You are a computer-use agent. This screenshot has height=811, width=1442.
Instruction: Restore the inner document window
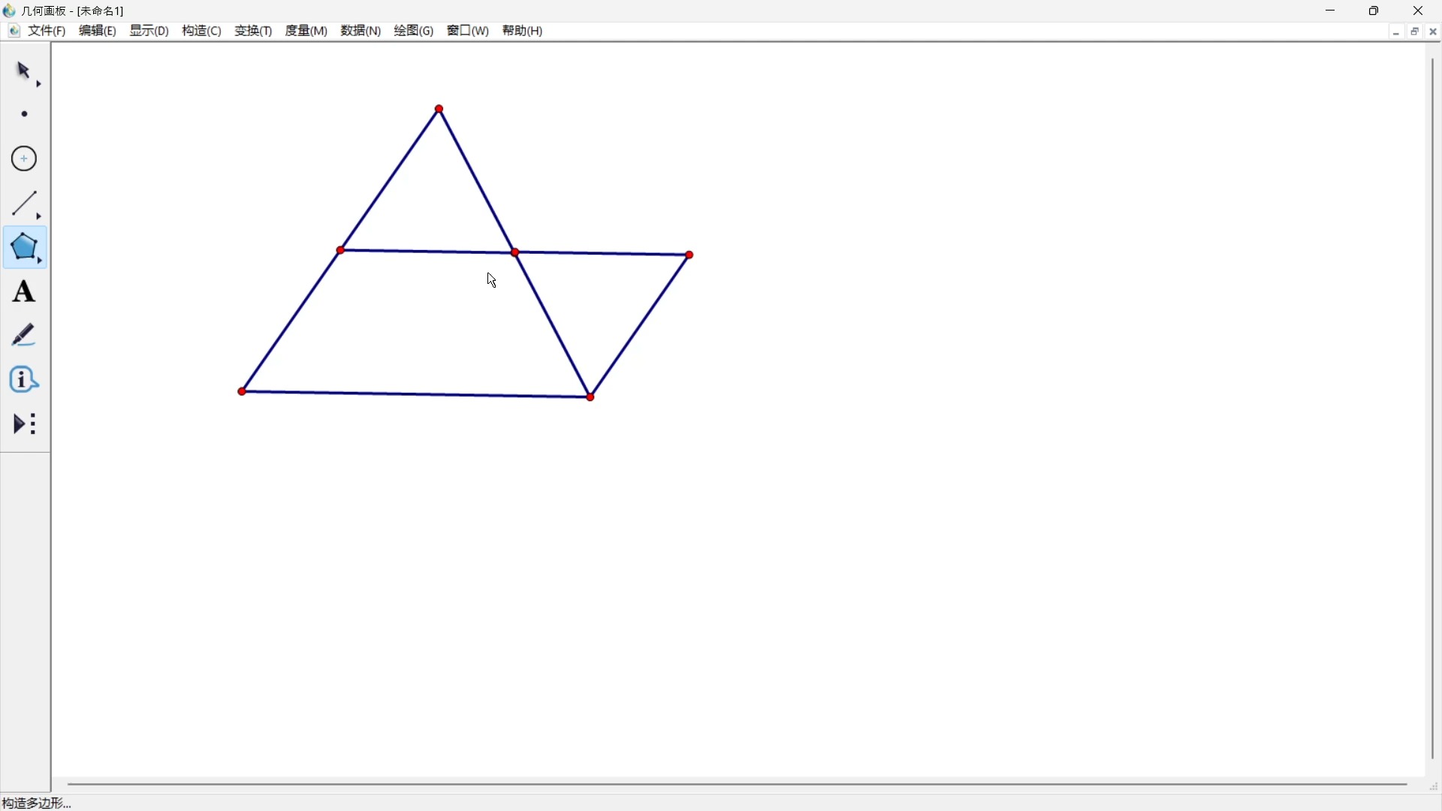coord(1416,32)
